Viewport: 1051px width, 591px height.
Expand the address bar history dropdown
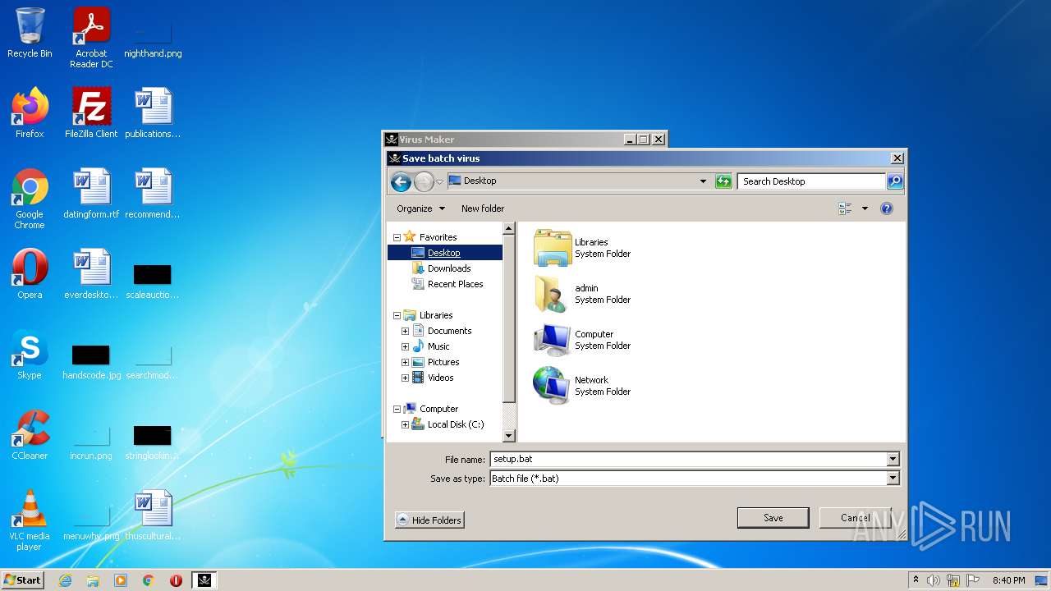point(703,181)
